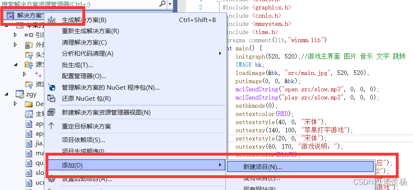413x190 pixels.
Task: Open the 分析和代码清理 submenu arrow
Action: point(220,54)
